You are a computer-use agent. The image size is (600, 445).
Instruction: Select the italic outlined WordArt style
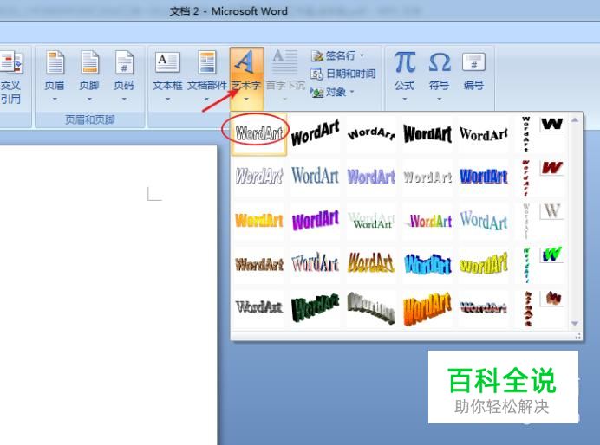pos(259,177)
